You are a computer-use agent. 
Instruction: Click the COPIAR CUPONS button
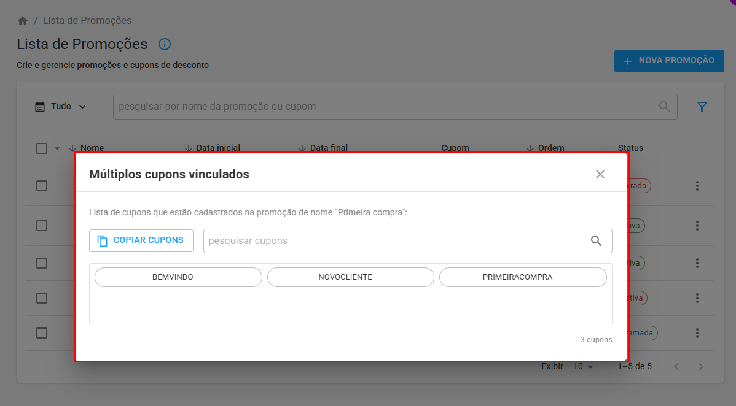pos(141,240)
